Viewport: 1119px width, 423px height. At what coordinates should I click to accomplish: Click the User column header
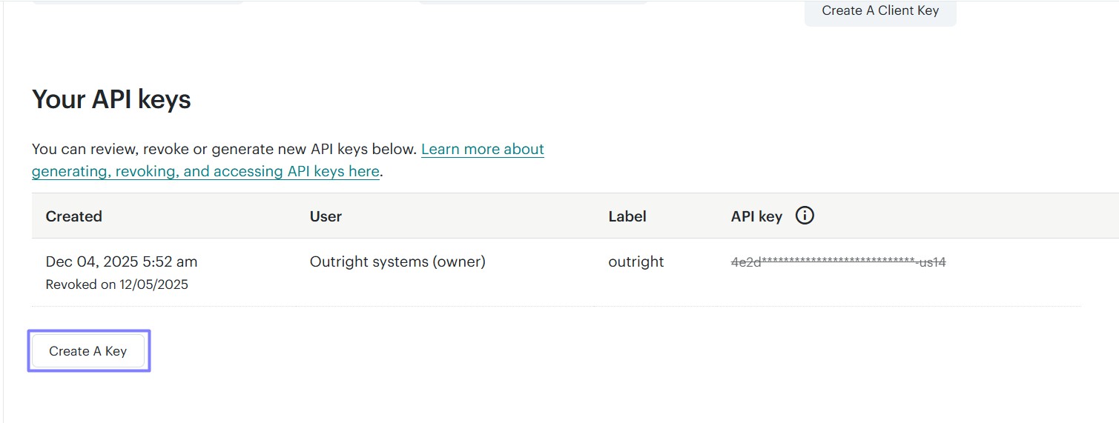(326, 216)
